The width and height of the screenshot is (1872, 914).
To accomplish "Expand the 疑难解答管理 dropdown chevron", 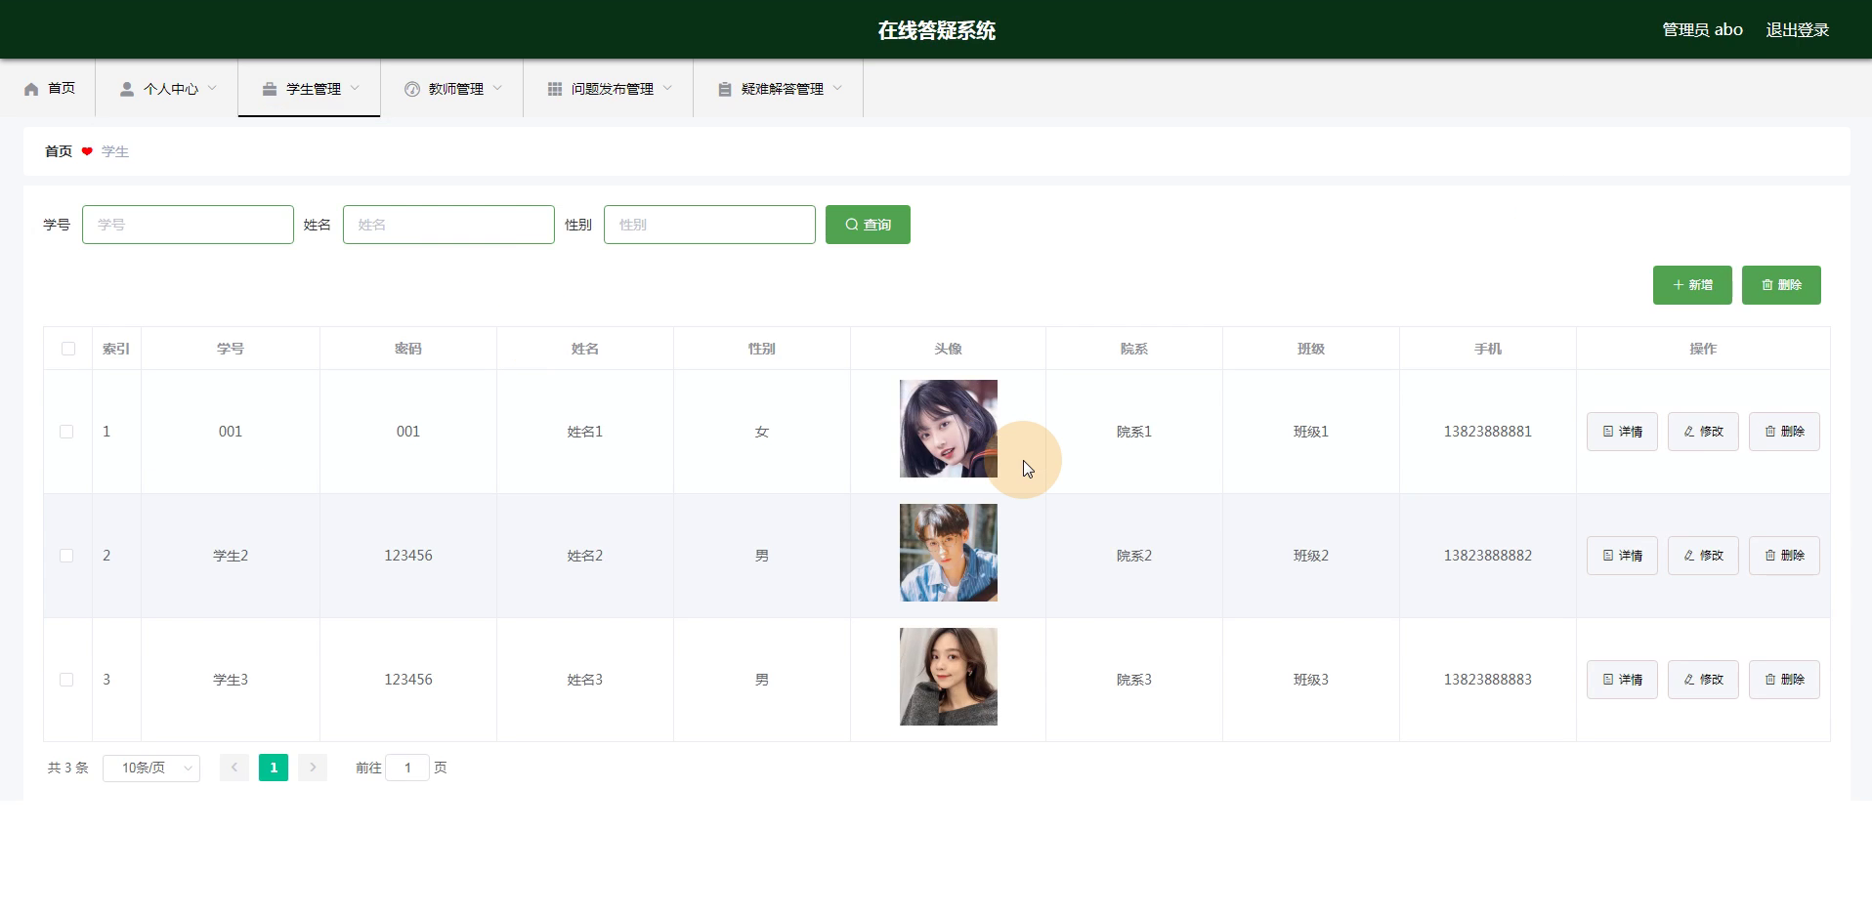I will point(837,88).
